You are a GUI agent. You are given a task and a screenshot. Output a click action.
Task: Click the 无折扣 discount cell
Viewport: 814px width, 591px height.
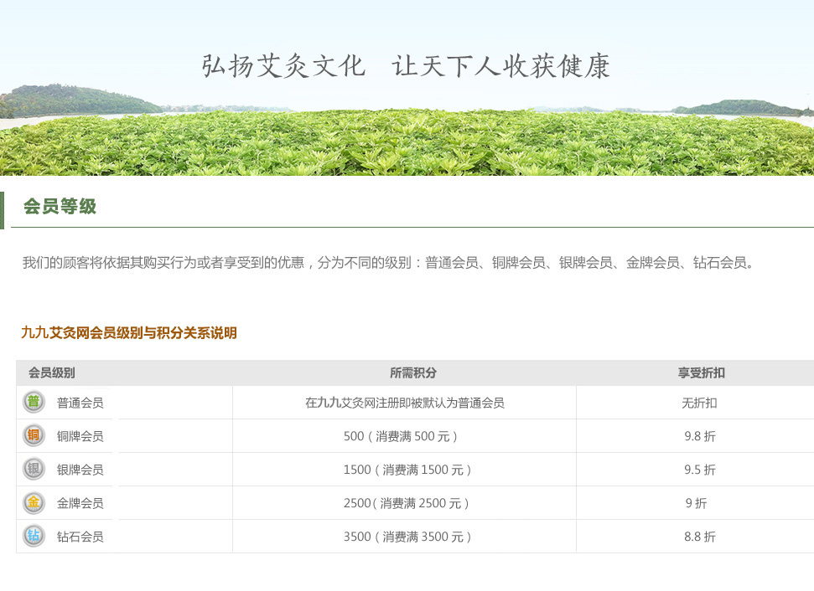coord(699,403)
